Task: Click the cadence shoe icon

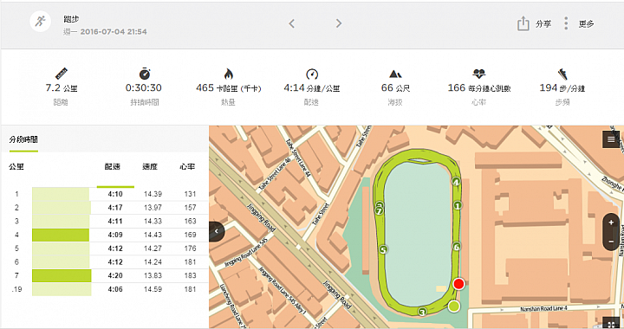Action: coord(562,74)
